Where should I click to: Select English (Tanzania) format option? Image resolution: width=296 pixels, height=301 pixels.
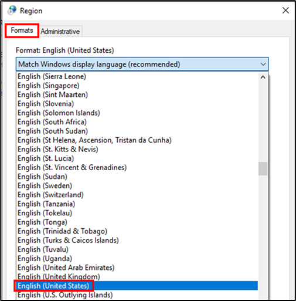(x=137, y=204)
